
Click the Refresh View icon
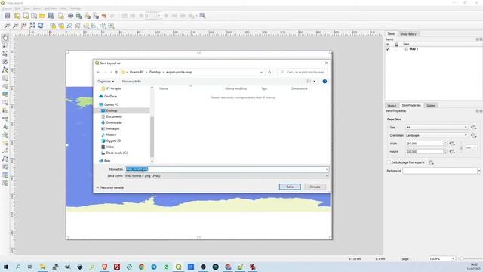coord(41,26)
